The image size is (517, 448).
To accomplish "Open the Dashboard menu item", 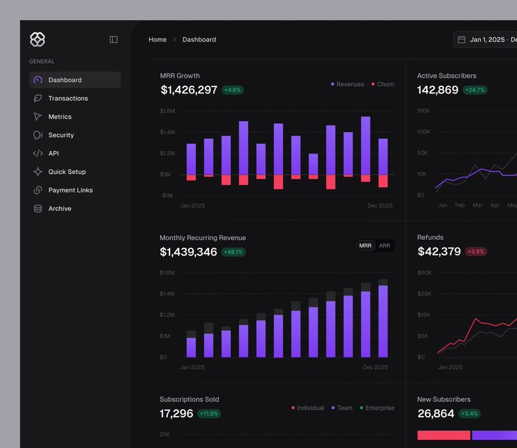I will click(75, 80).
